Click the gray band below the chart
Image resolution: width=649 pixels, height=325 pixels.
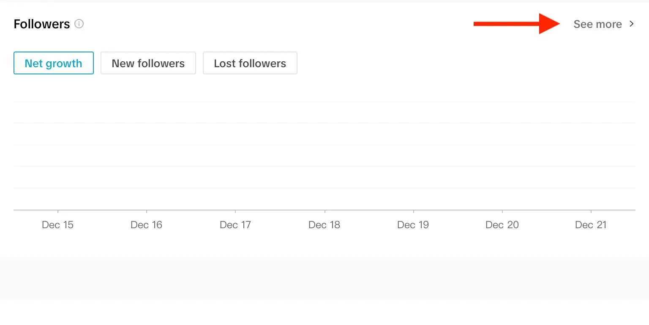pyautogui.click(x=324, y=278)
